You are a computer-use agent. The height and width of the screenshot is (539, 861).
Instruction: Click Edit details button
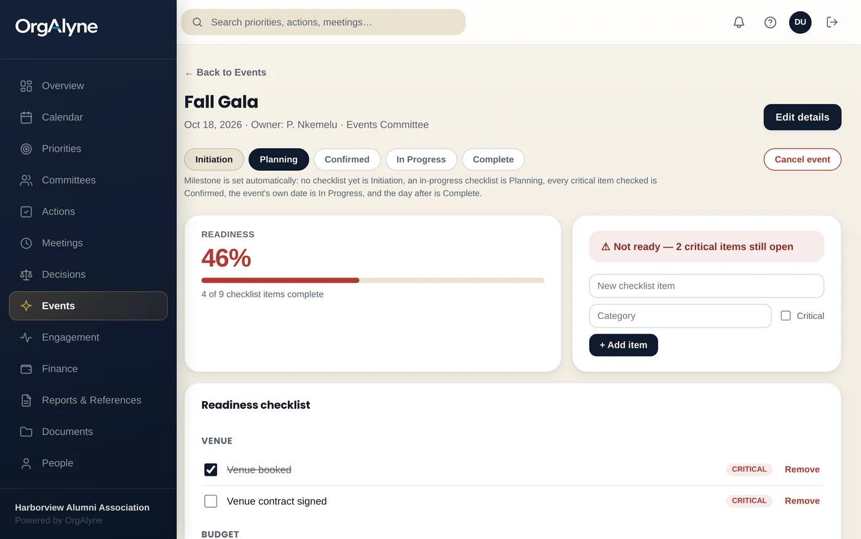click(802, 117)
